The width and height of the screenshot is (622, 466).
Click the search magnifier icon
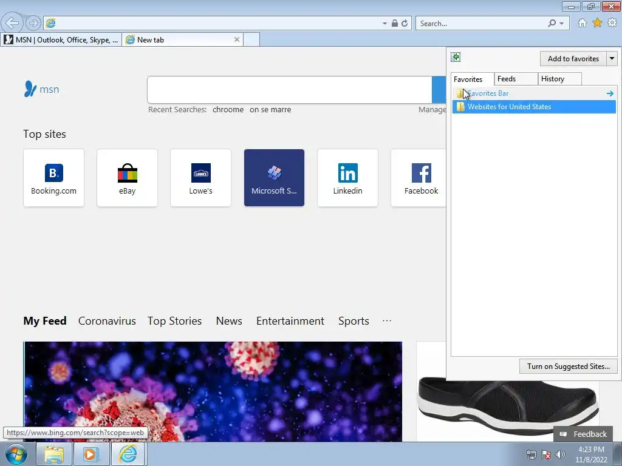(x=552, y=24)
